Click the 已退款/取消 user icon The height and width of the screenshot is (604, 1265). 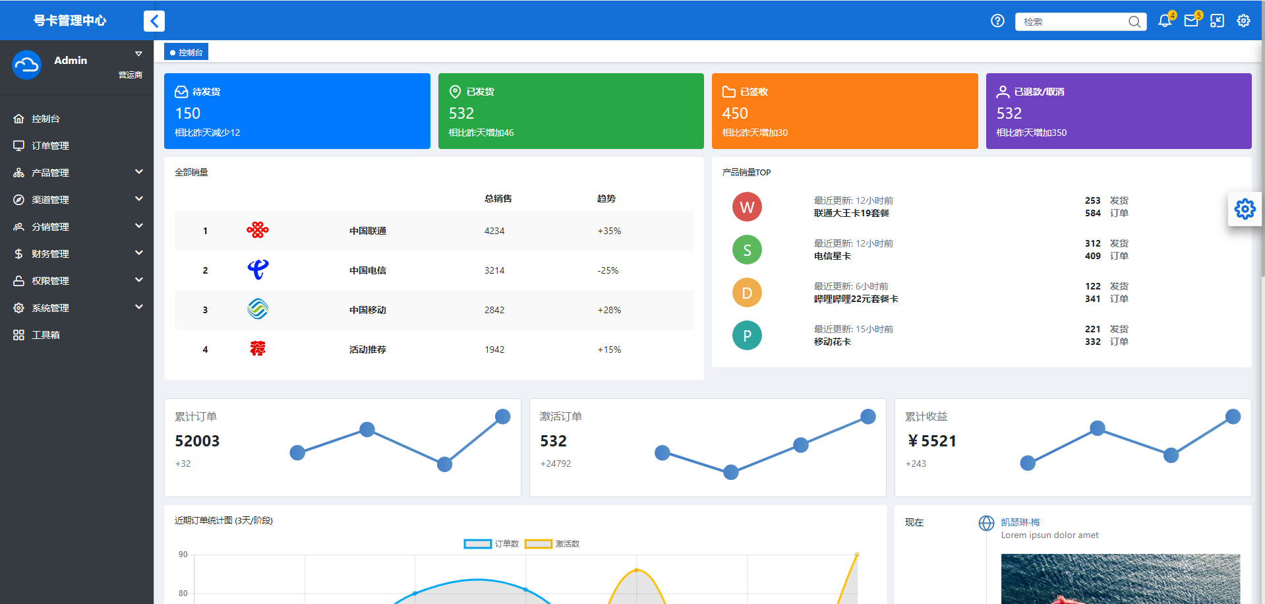[x=1003, y=92]
